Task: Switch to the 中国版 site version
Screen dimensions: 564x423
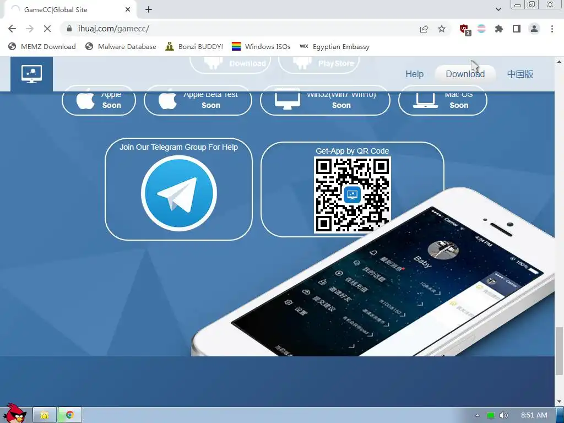Action: pyautogui.click(x=520, y=74)
